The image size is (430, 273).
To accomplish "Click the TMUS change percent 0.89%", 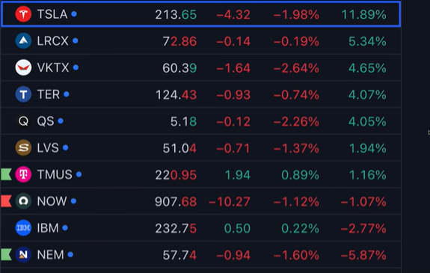I will 301,175.
